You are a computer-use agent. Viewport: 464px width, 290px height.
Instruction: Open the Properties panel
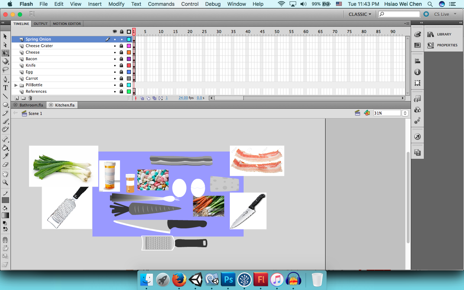442,45
